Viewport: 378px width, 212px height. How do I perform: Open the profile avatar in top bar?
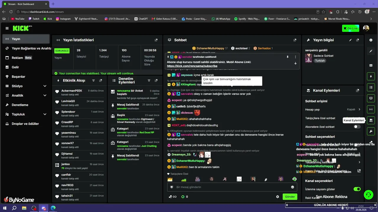point(366,28)
